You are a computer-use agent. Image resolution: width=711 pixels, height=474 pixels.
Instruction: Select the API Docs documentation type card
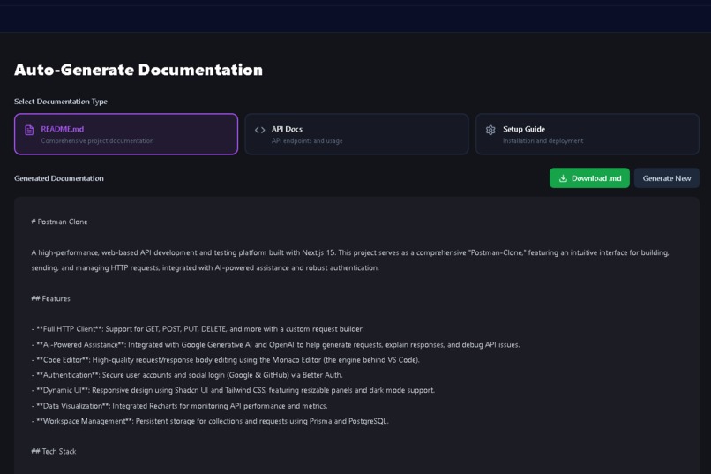tap(356, 134)
